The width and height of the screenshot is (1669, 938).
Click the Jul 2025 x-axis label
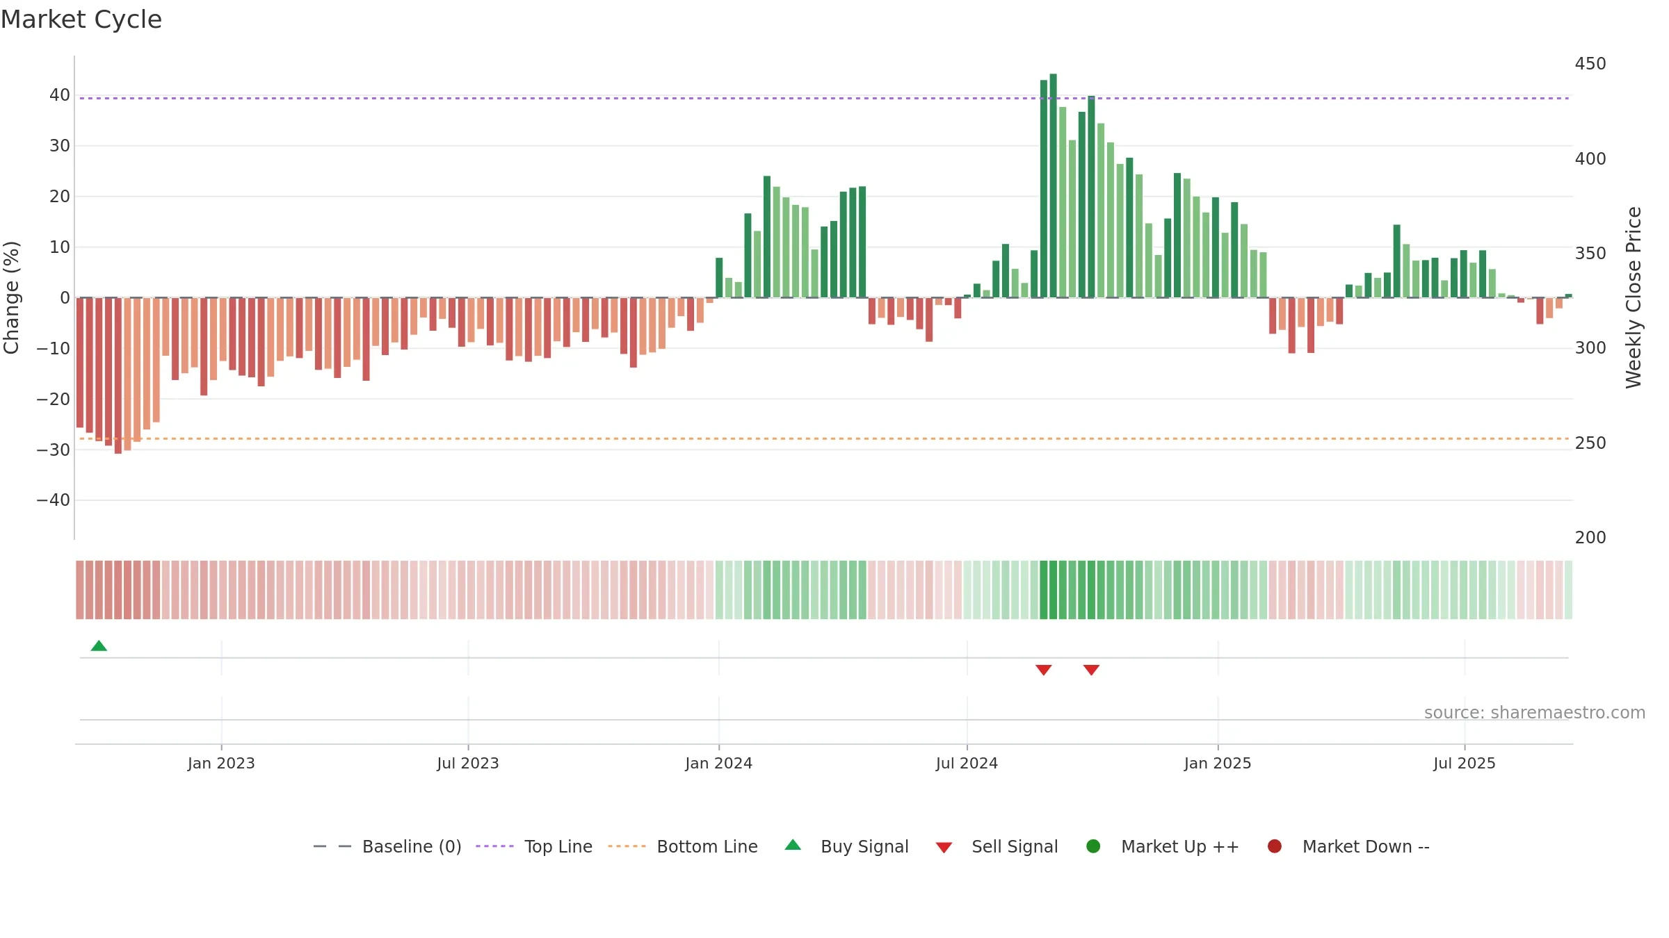point(1465,764)
